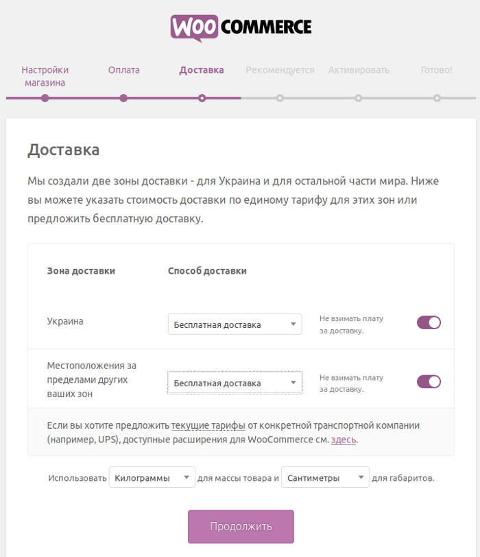The height and width of the screenshot is (557, 480).
Task: Click the Продолжить button
Action: point(241,526)
